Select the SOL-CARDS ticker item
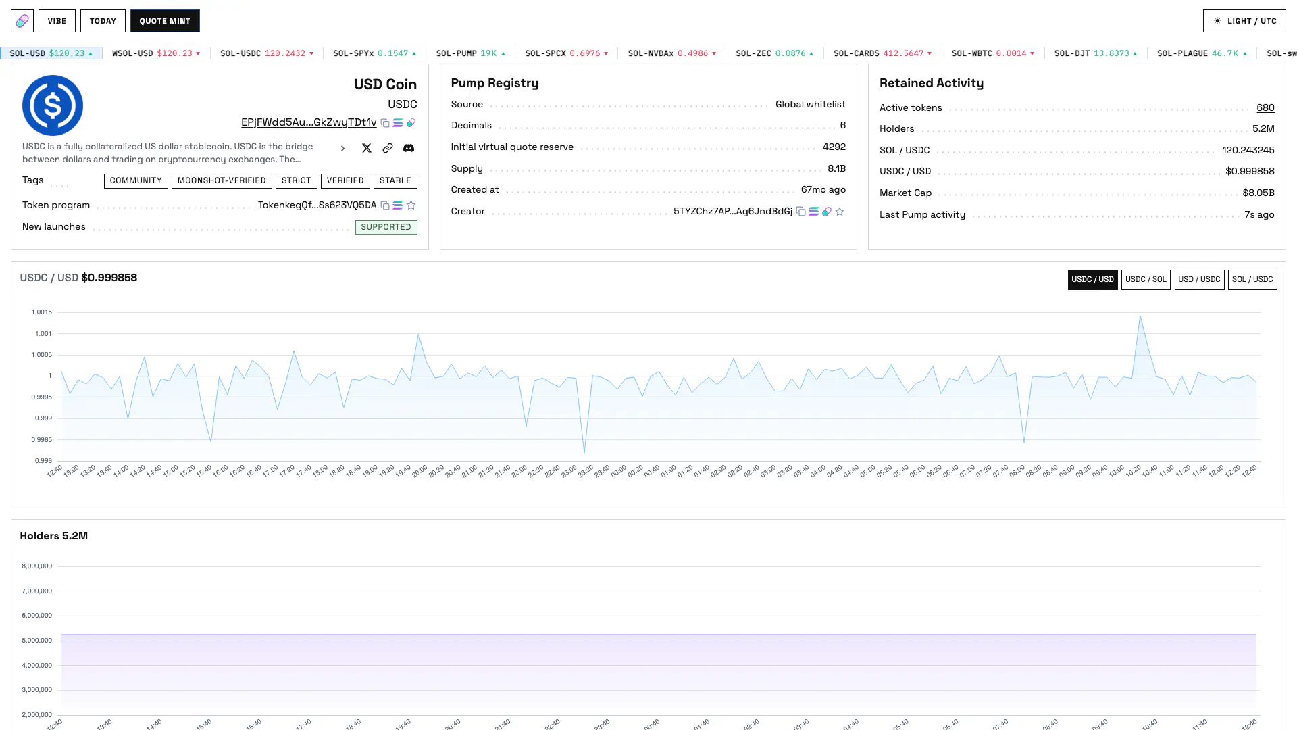 pyautogui.click(x=883, y=53)
